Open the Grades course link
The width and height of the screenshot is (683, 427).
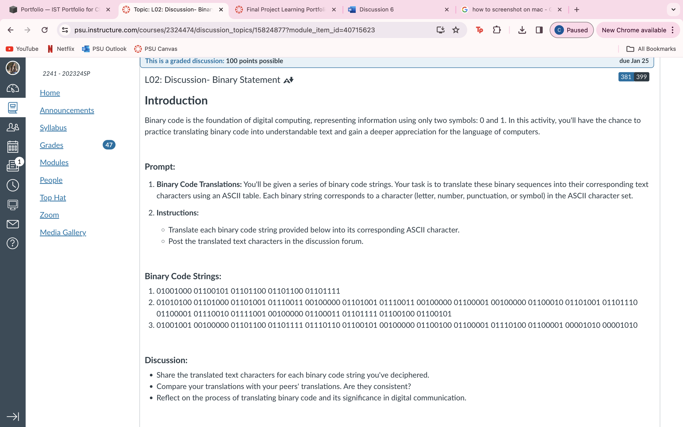[51, 145]
